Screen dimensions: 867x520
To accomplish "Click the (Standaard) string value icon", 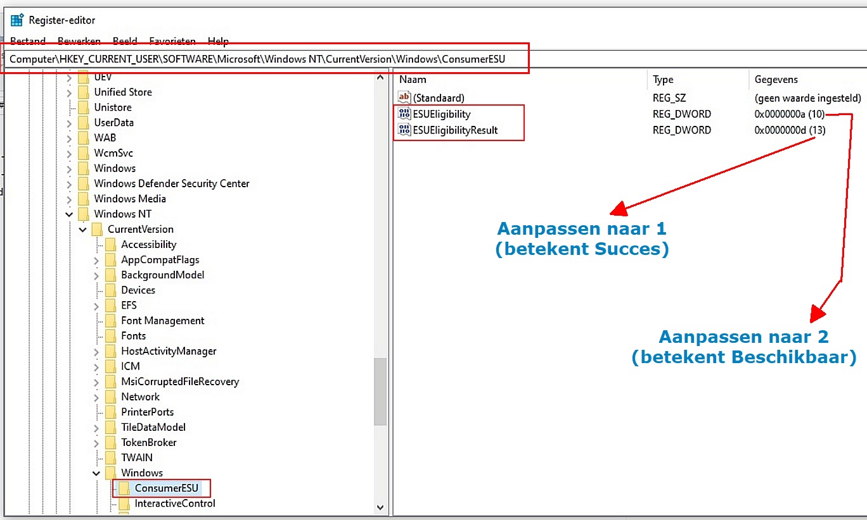I will (404, 97).
